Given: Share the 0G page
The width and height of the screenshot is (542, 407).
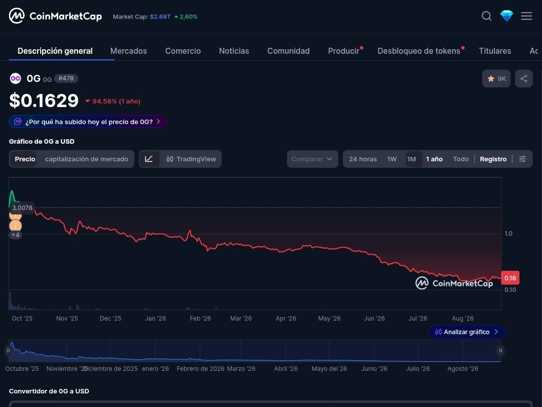Looking at the screenshot, I should click(x=523, y=78).
